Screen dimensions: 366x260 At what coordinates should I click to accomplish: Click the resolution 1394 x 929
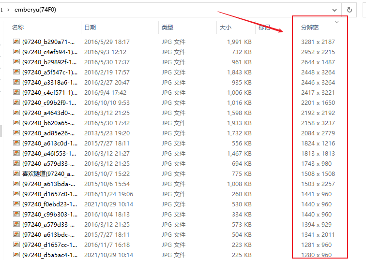(x=316, y=225)
